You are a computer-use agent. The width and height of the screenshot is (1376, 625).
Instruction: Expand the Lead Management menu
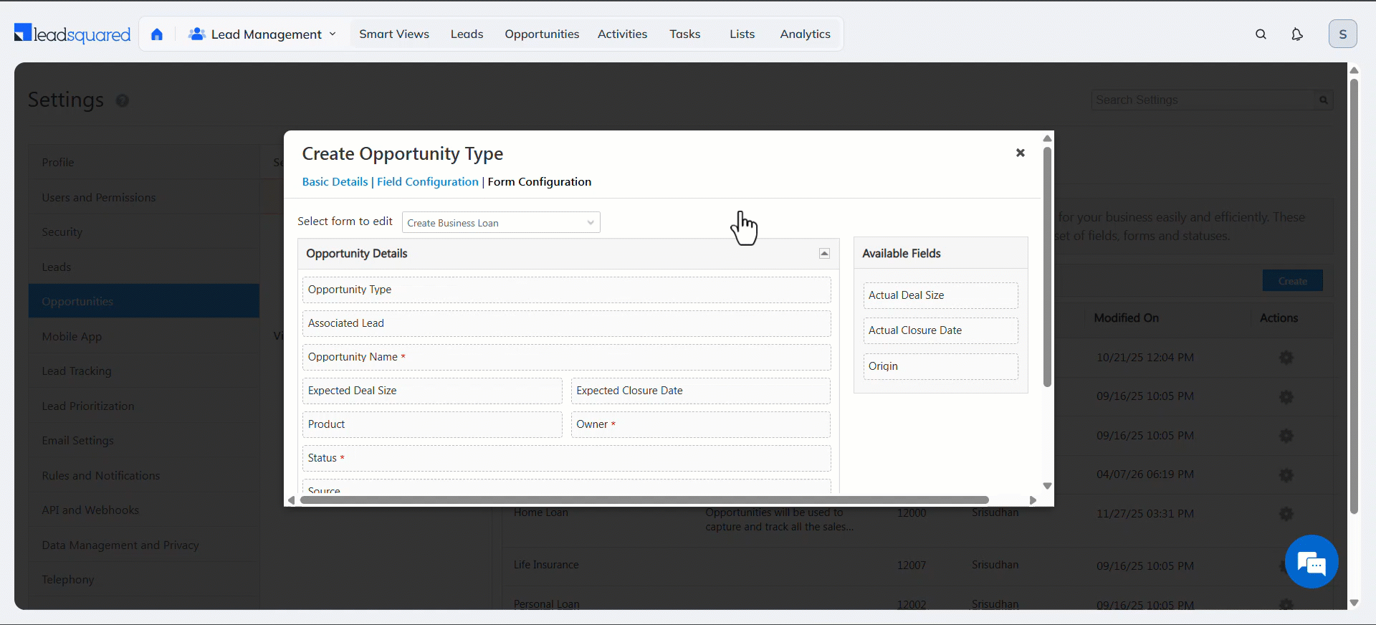pyautogui.click(x=262, y=34)
